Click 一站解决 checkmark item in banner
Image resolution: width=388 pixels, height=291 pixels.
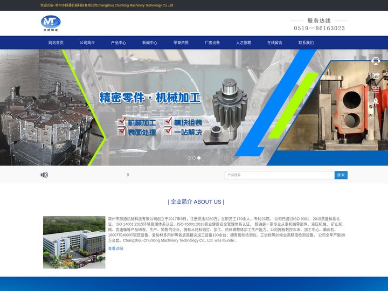[183, 131]
